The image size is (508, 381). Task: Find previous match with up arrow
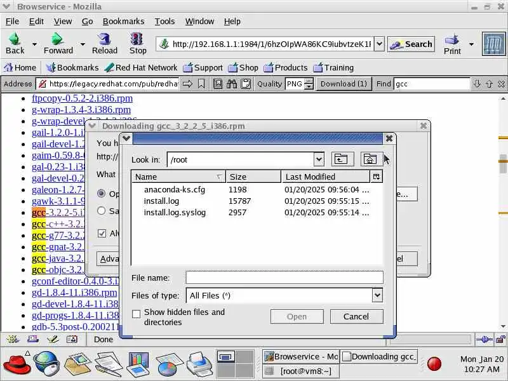click(489, 84)
